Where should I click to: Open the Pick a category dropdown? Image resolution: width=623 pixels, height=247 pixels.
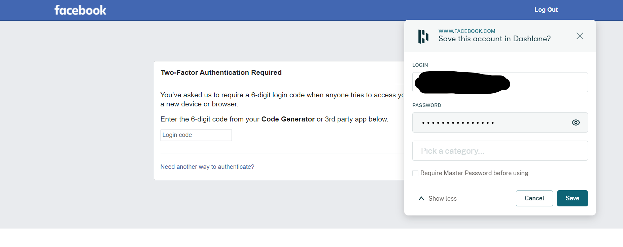(x=500, y=151)
